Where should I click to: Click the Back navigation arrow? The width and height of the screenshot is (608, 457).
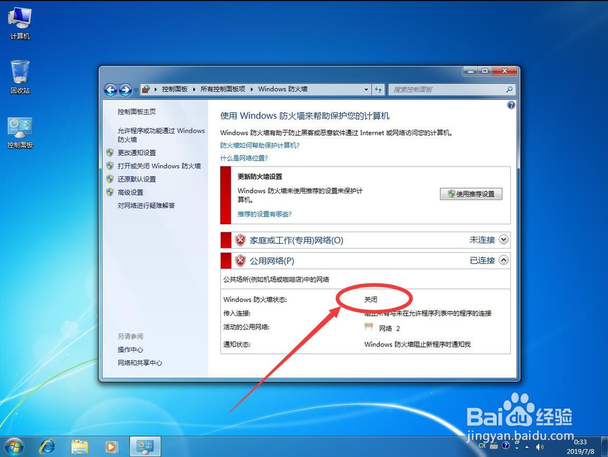point(111,90)
